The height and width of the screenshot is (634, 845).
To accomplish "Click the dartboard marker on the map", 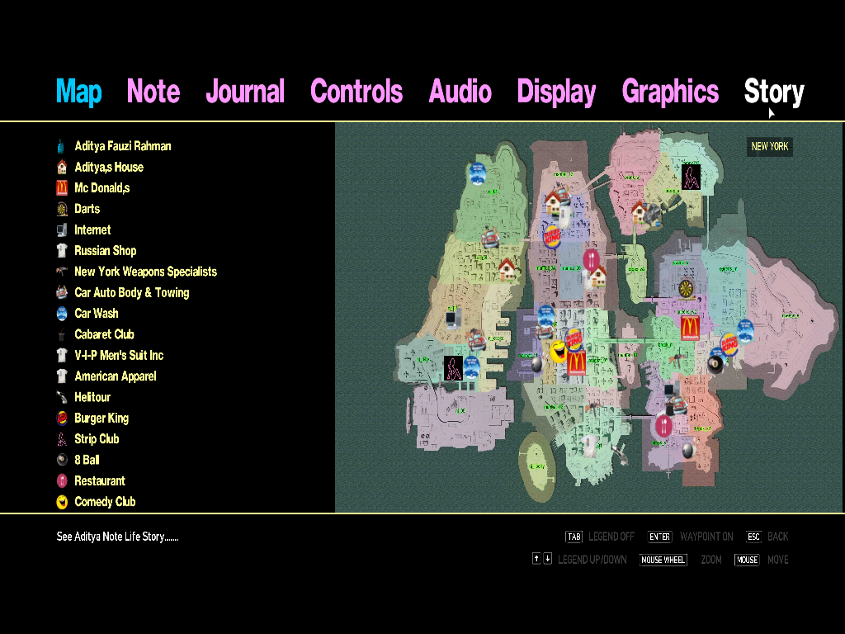I will [686, 288].
